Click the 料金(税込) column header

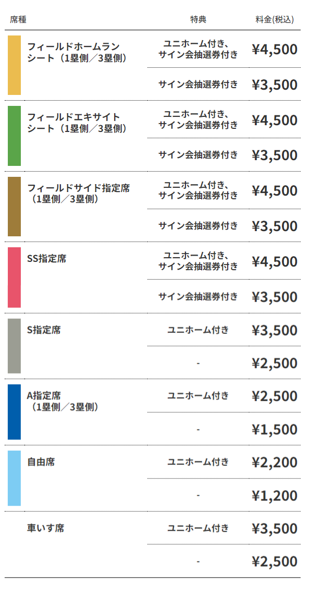click(x=275, y=20)
